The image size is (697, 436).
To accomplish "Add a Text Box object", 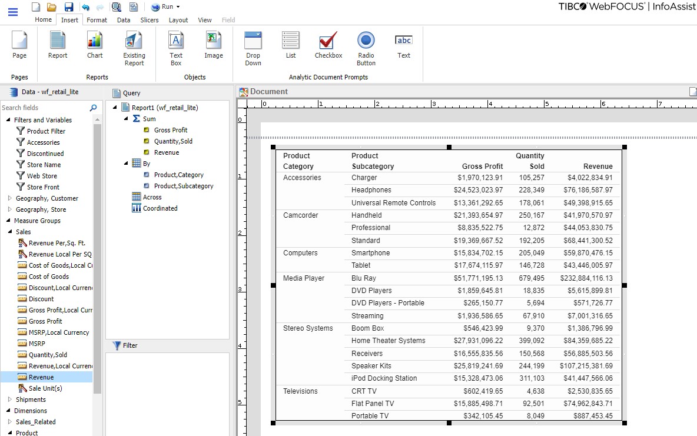I will (175, 44).
